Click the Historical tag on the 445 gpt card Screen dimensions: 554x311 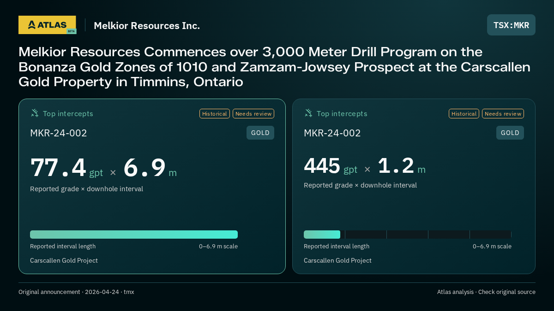point(464,114)
